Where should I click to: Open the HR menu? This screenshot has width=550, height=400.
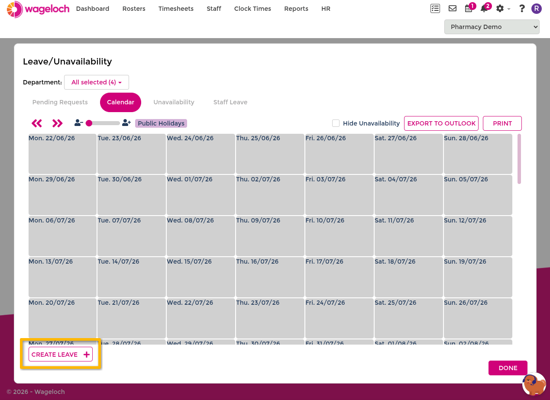click(326, 9)
